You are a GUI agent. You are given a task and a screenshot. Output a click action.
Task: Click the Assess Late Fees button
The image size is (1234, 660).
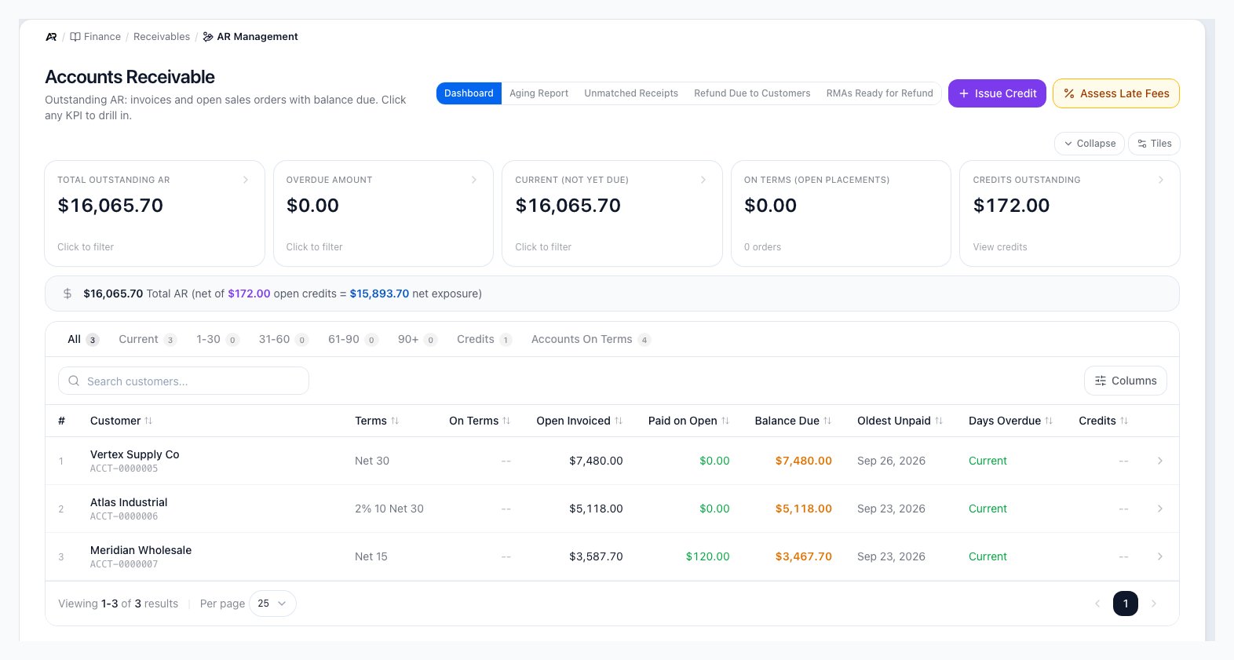point(1116,93)
